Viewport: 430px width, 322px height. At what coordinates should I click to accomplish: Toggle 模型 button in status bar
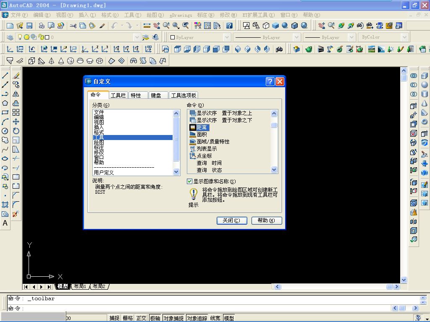(x=229, y=318)
